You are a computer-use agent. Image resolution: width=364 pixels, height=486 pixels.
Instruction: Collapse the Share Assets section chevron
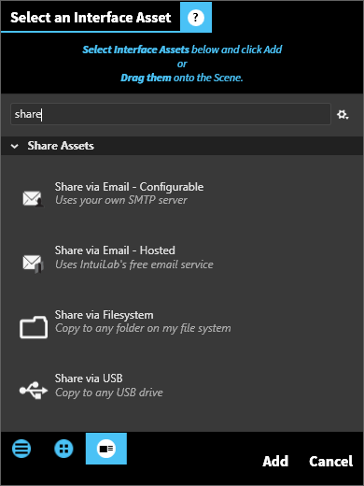click(14, 146)
